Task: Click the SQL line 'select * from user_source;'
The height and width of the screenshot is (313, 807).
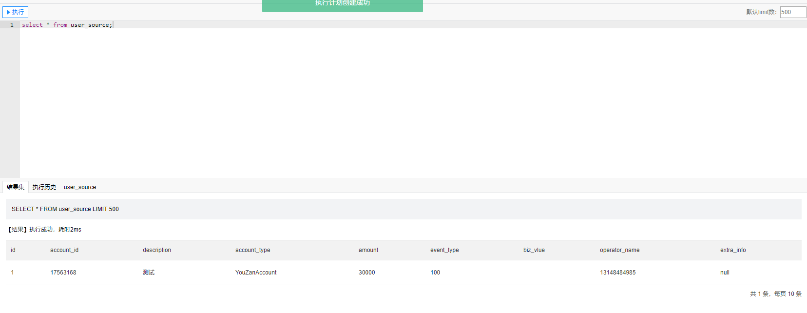Action: coord(67,25)
